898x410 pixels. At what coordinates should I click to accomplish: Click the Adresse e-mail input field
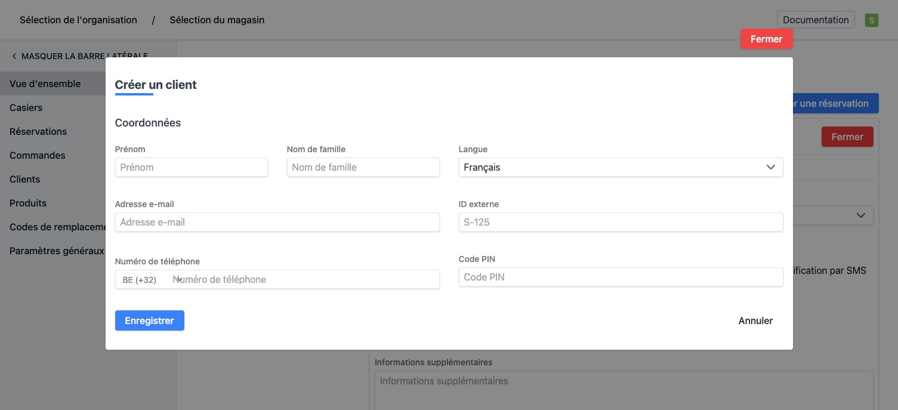point(277,223)
